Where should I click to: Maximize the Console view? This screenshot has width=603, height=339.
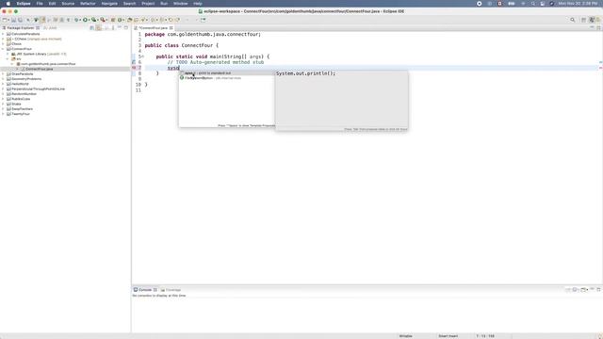[598, 289]
